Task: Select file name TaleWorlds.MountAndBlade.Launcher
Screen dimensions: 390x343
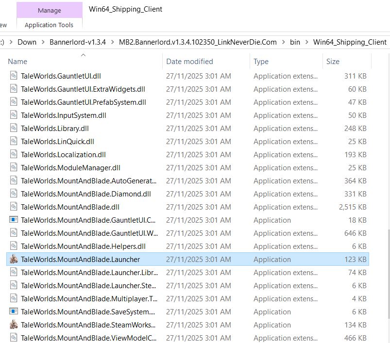Action: (80, 260)
